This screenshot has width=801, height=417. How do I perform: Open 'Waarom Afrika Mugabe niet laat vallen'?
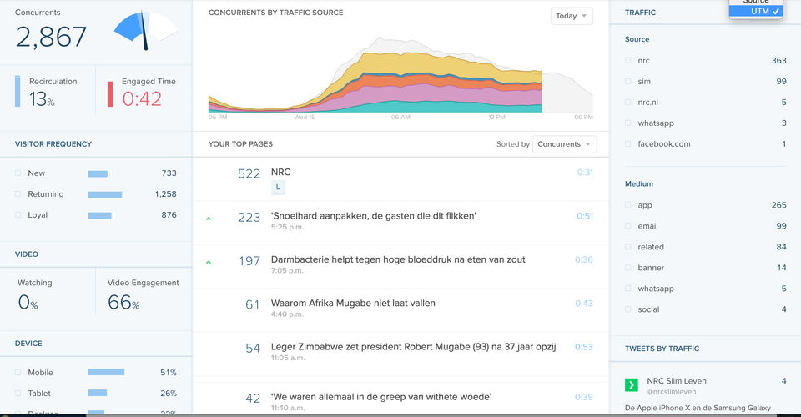pos(353,304)
